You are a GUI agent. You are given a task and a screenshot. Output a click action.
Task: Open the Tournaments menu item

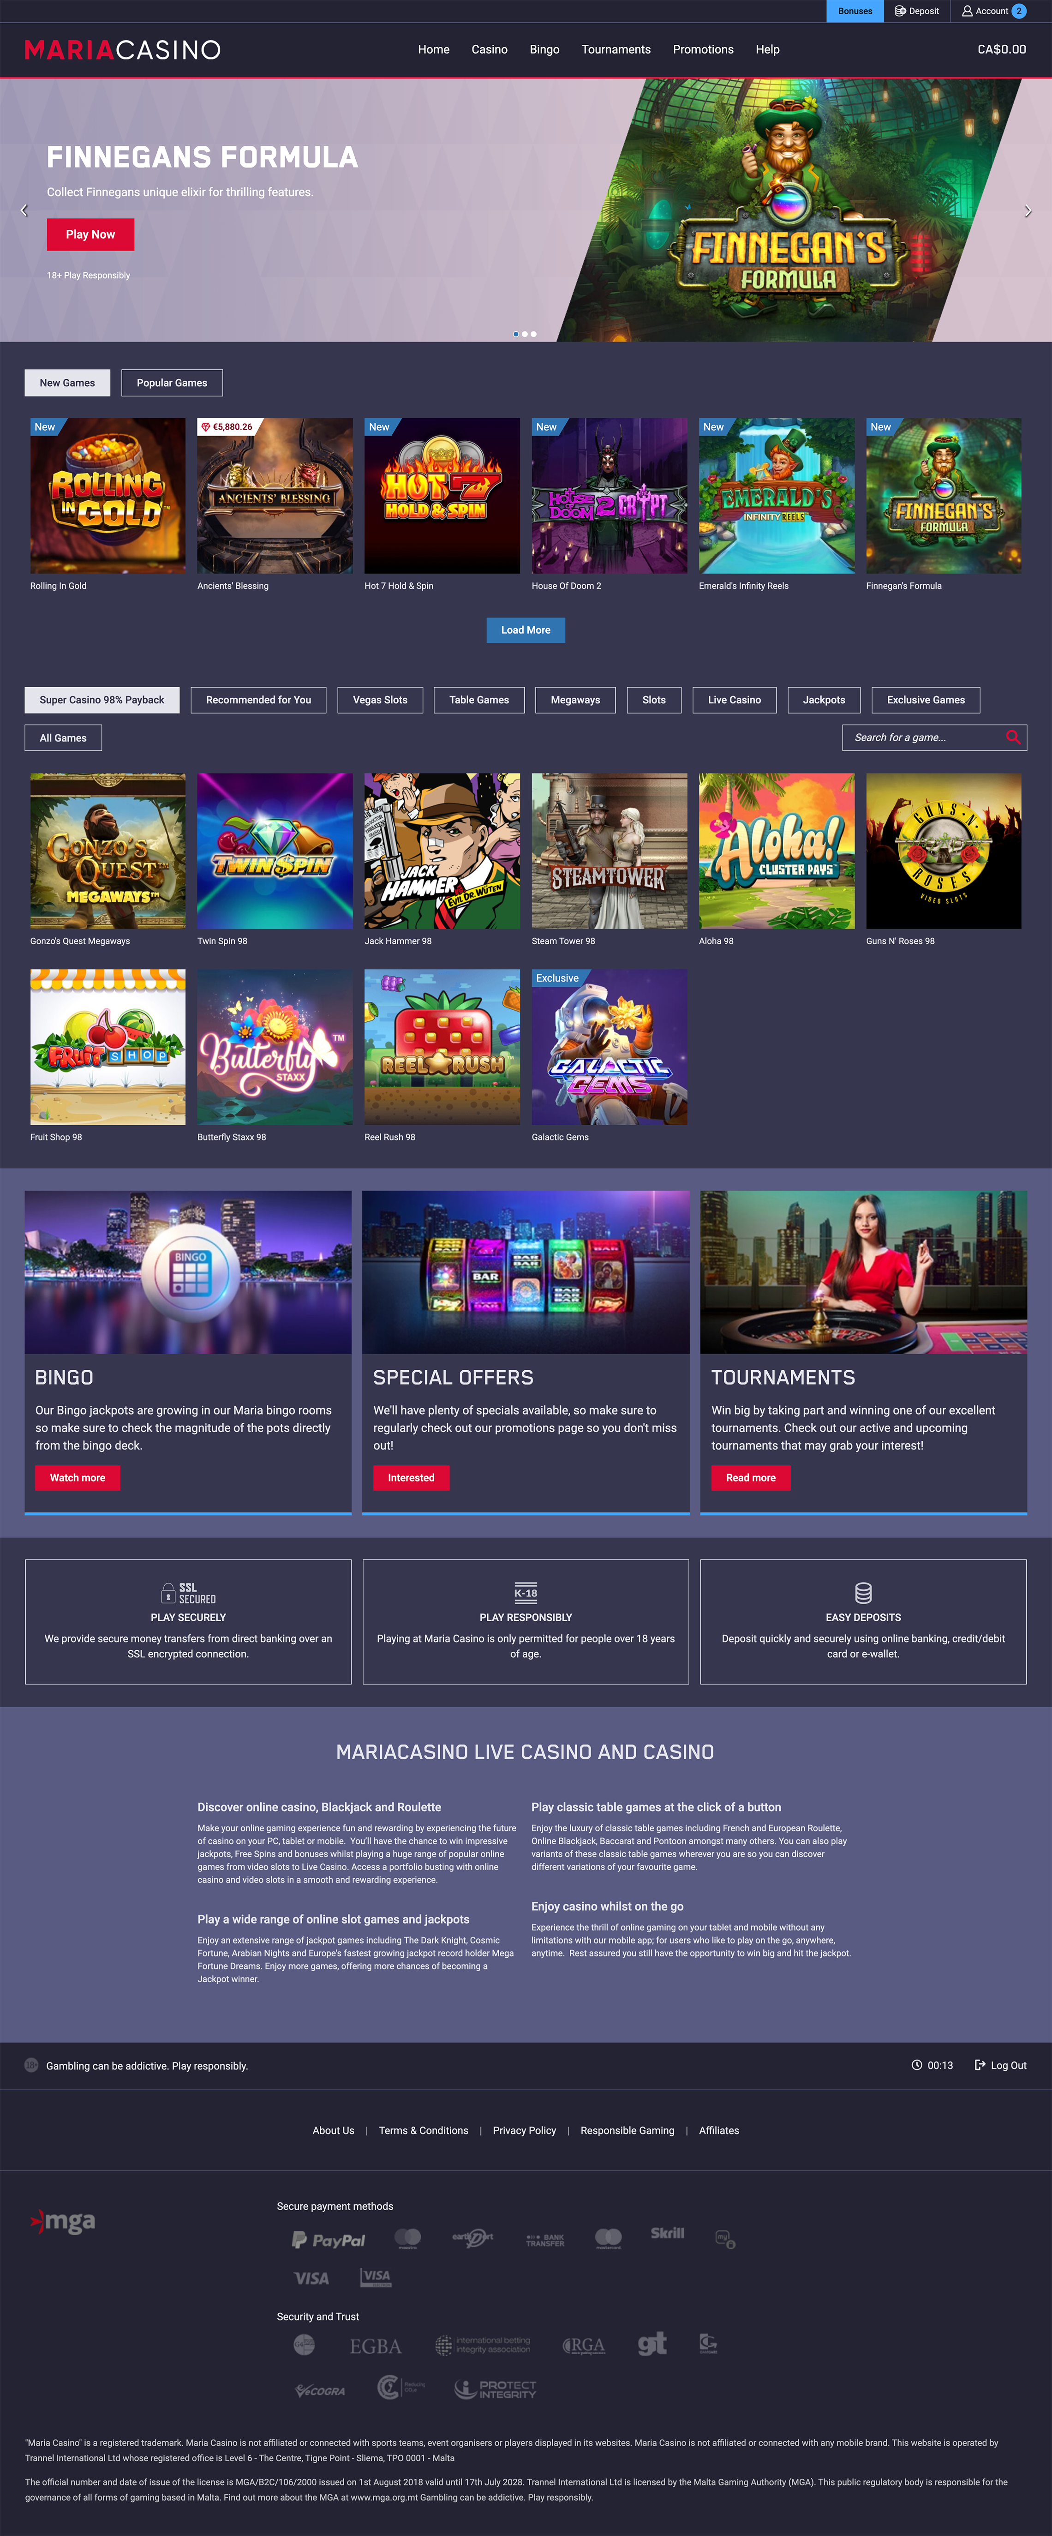pyautogui.click(x=616, y=49)
